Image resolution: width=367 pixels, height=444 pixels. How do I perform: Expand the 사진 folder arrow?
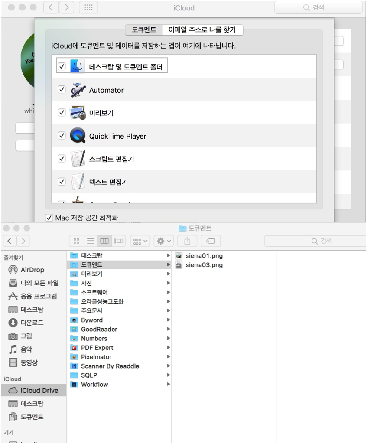169,283
